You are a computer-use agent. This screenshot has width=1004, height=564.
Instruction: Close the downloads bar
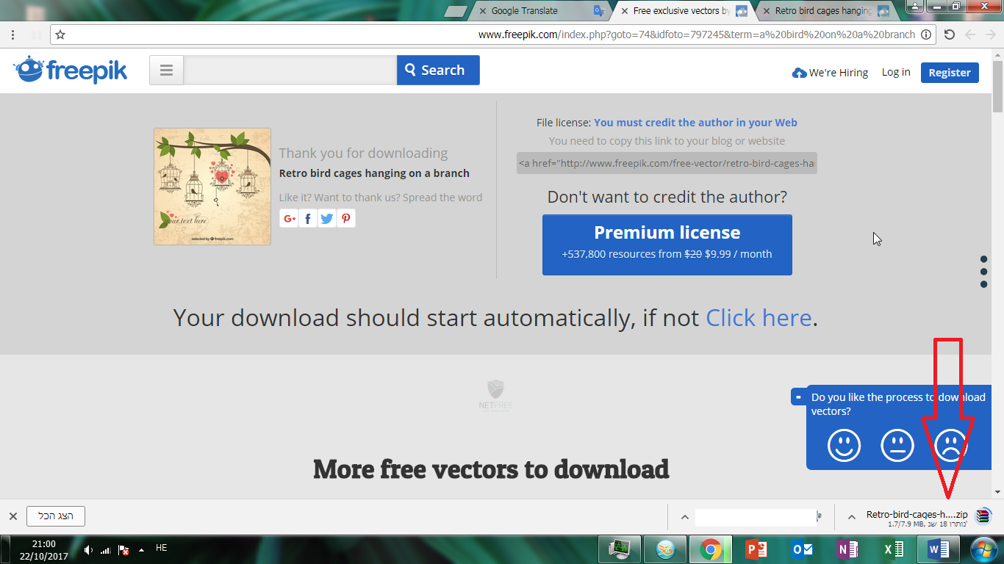tap(12, 516)
